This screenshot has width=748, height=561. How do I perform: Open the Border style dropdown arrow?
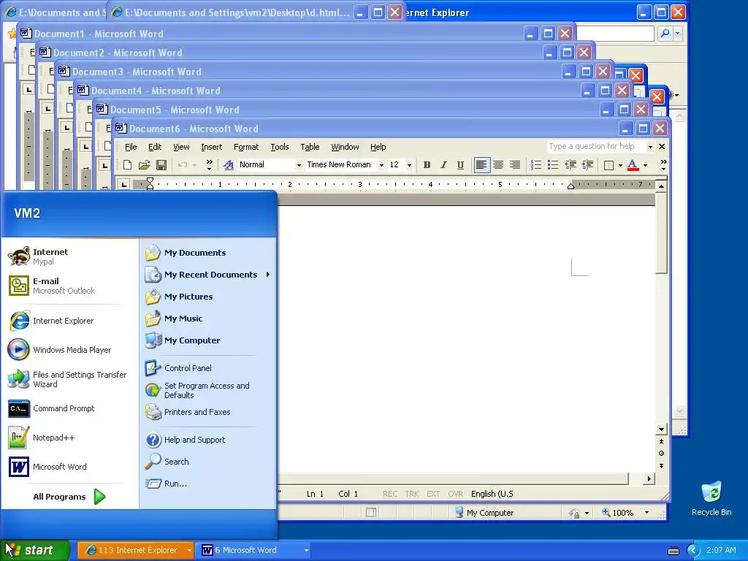pos(620,166)
